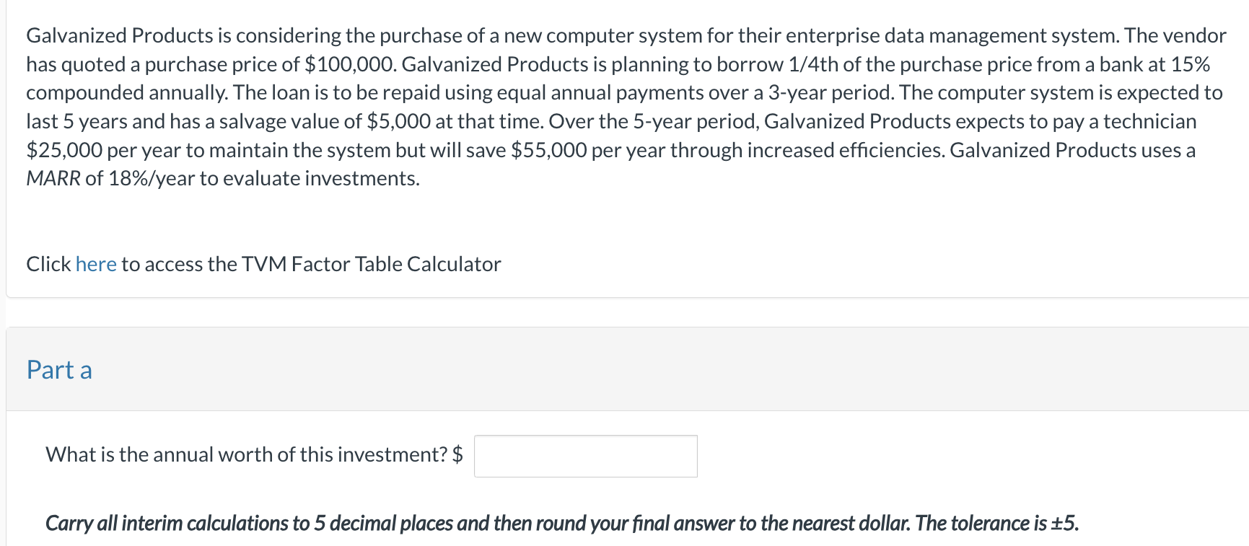Screen dimensions: 1249x546
Task: Click the '$100,000' purchase price text
Action: click(350, 64)
